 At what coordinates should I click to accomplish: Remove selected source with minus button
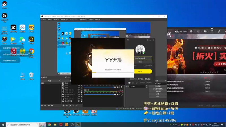pyautogui.click(x=67, y=106)
